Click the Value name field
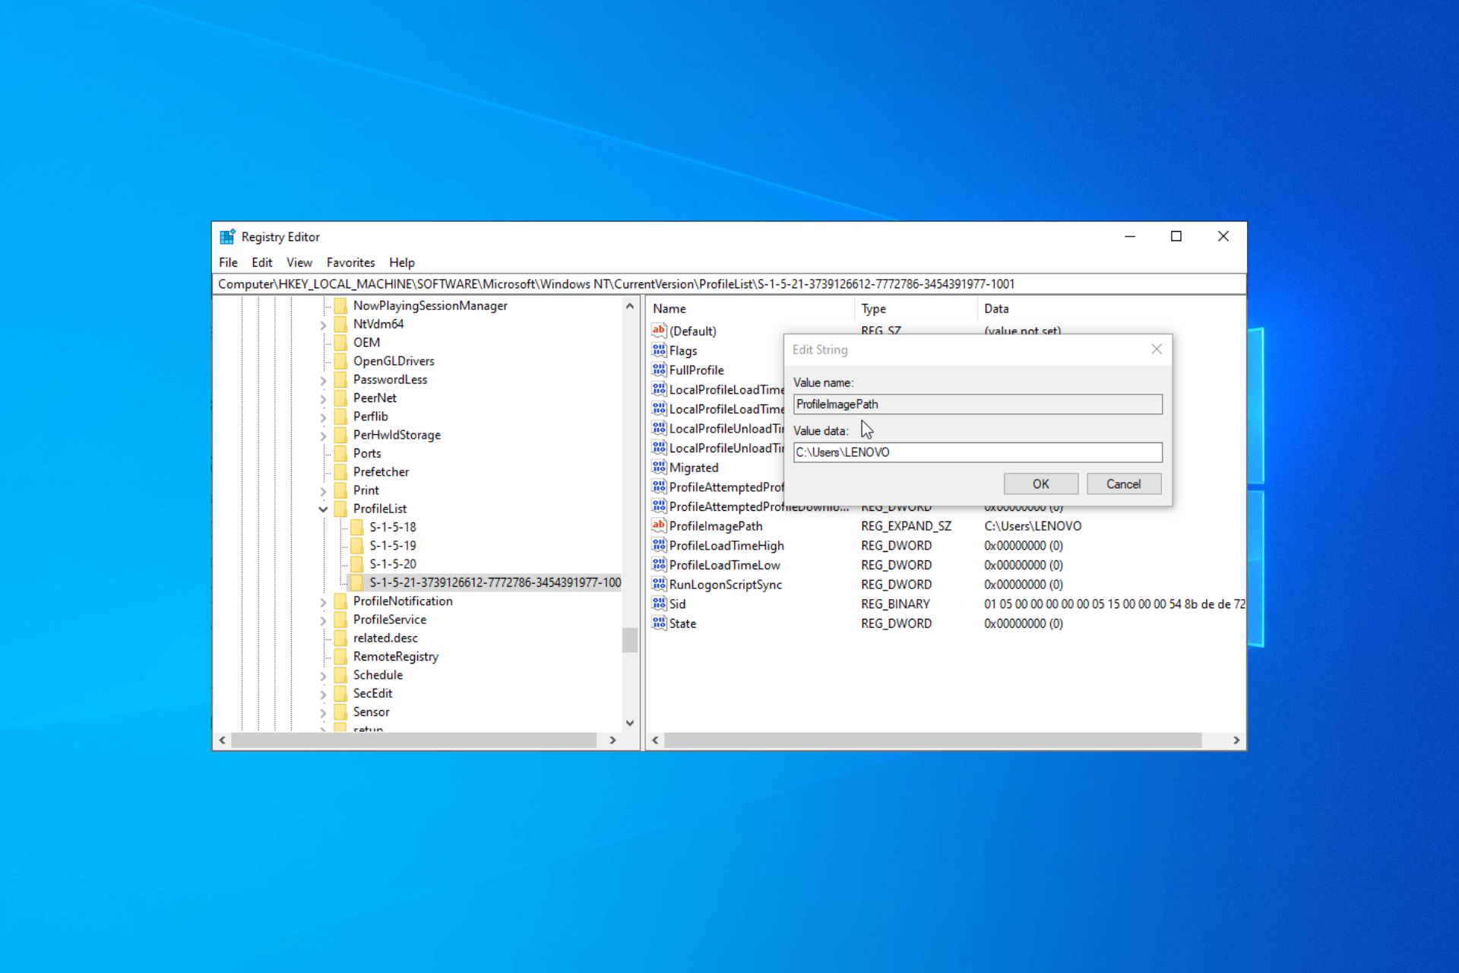 (977, 404)
